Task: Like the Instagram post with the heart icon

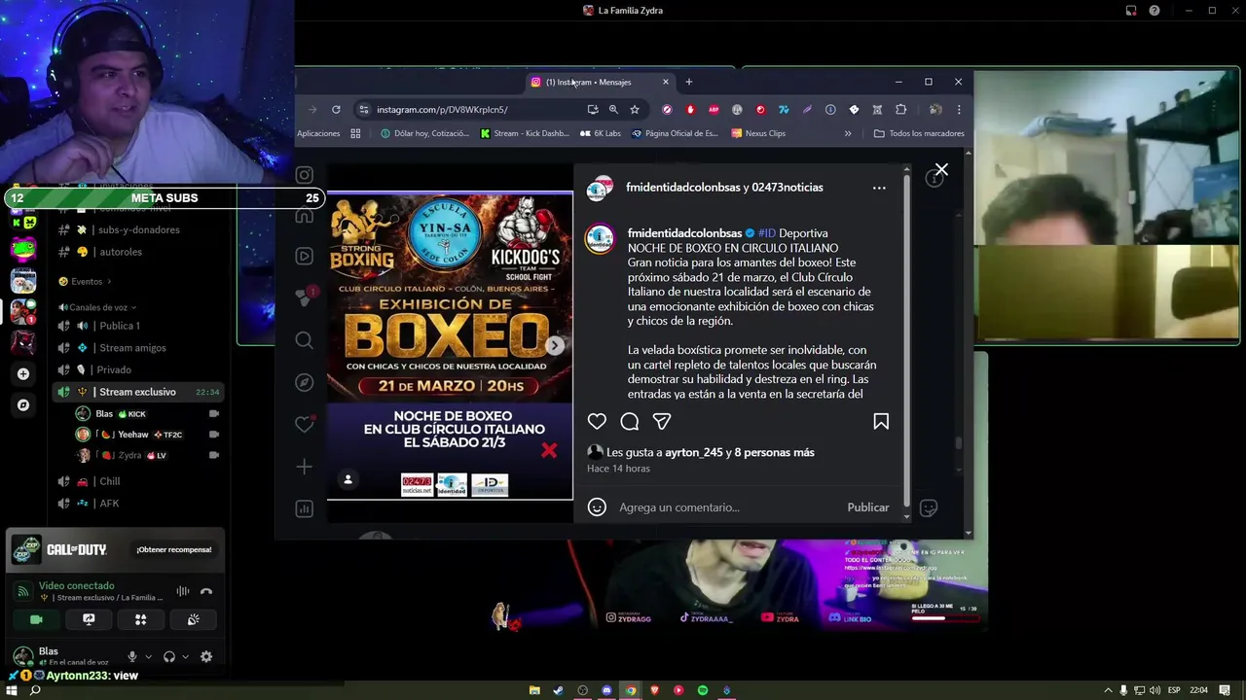Action: (x=597, y=421)
